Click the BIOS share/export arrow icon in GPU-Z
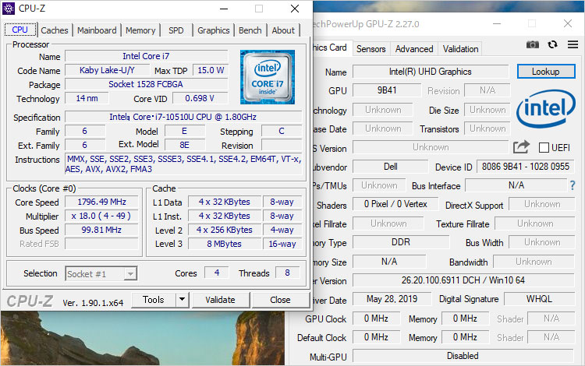The image size is (585, 366). [x=521, y=147]
